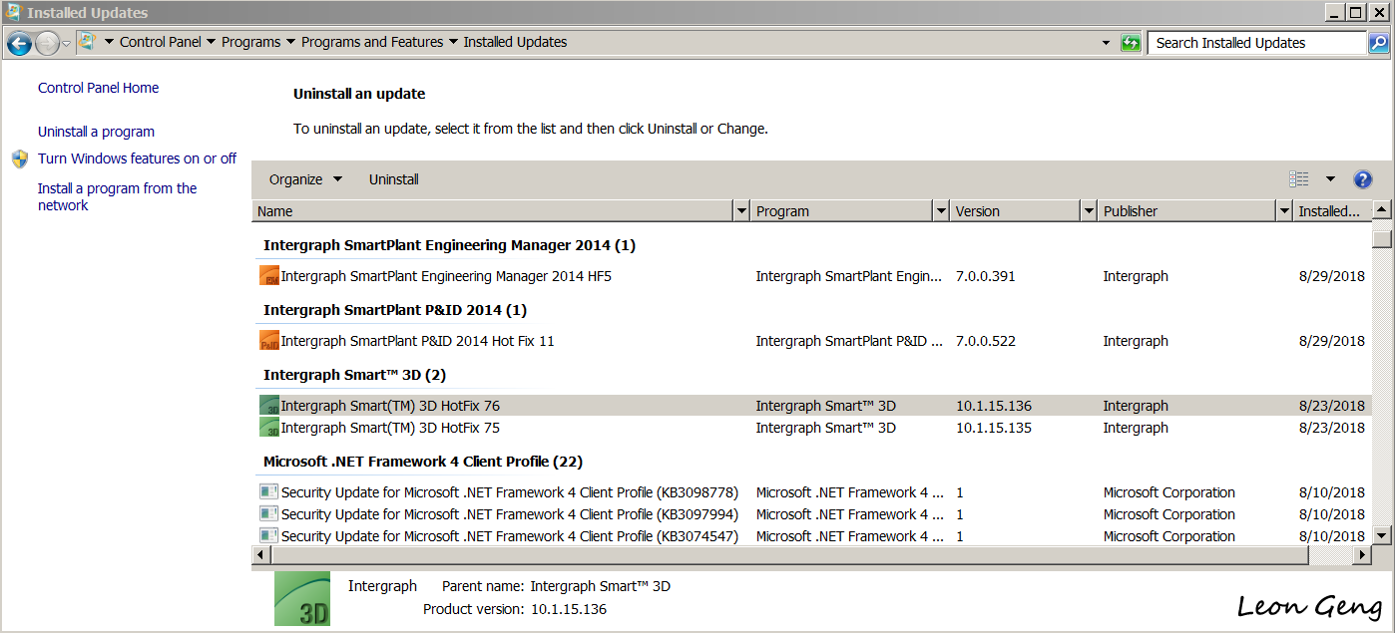Click the horizontal scrollbar right arrow
This screenshot has height=633, width=1395.
[1363, 554]
